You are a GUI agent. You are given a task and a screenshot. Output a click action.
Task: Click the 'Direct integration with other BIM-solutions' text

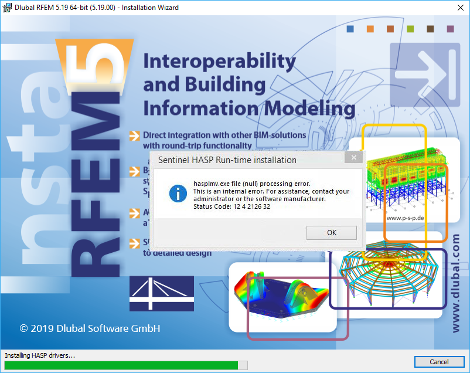click(224, 135)
